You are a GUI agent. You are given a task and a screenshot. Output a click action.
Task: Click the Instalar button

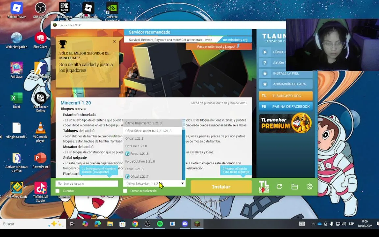pyautogui.click(x=221, y=187)
